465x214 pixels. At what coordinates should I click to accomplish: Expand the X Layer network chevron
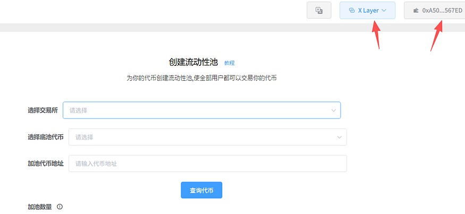coord(384,11)
